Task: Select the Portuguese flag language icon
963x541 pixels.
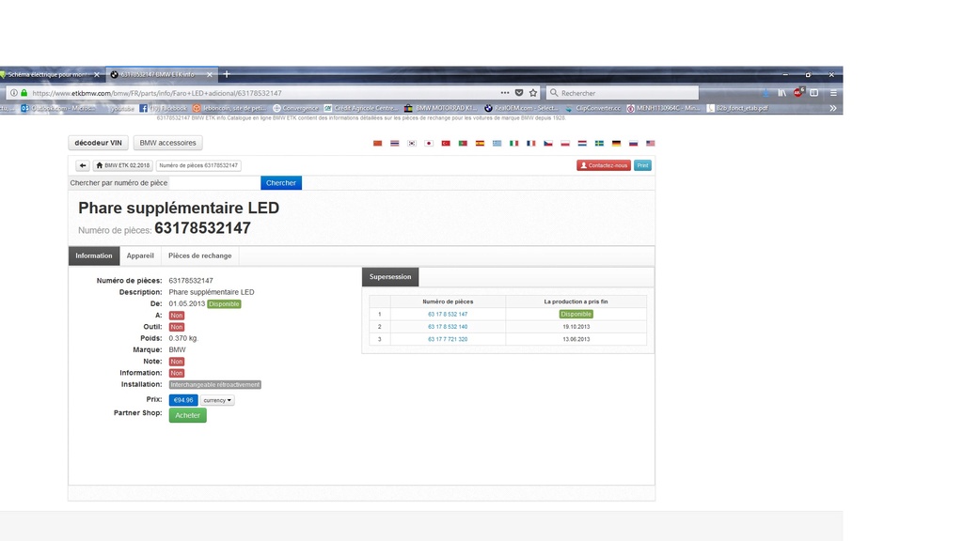Action: (463, 144)
